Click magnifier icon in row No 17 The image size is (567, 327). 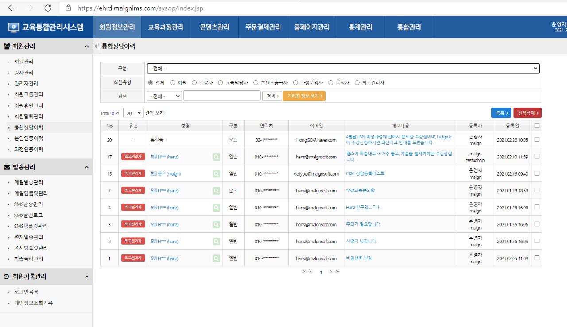(x=216, y=157)
